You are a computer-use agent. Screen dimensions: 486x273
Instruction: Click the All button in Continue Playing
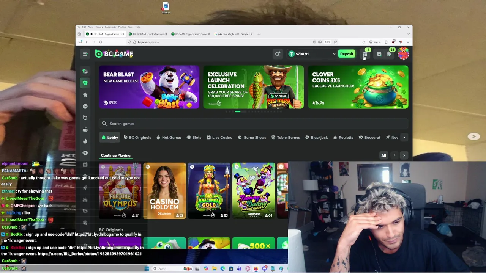pos(383,155)
